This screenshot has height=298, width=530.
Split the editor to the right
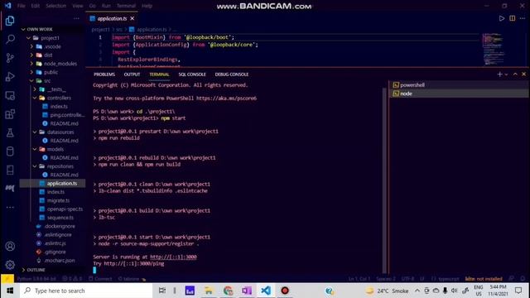click(x=513, y=18)
